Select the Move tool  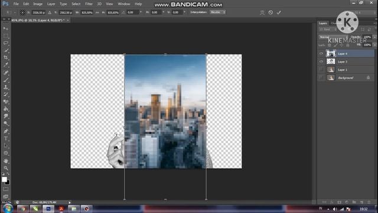pos(6,28)
